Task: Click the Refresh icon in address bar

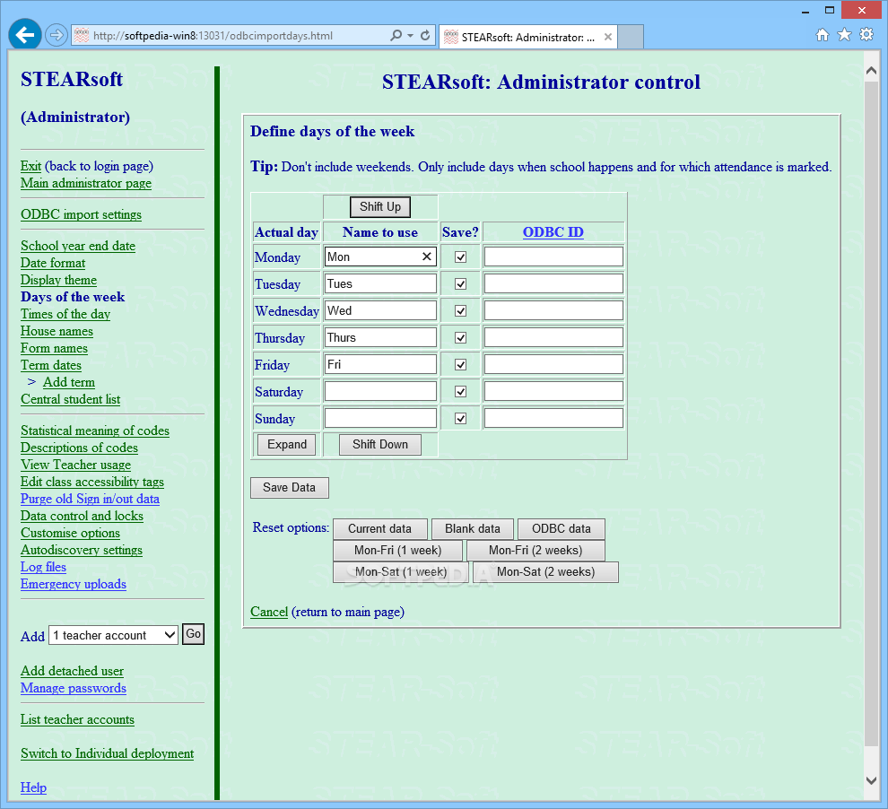Action: [x=425, y=35]
